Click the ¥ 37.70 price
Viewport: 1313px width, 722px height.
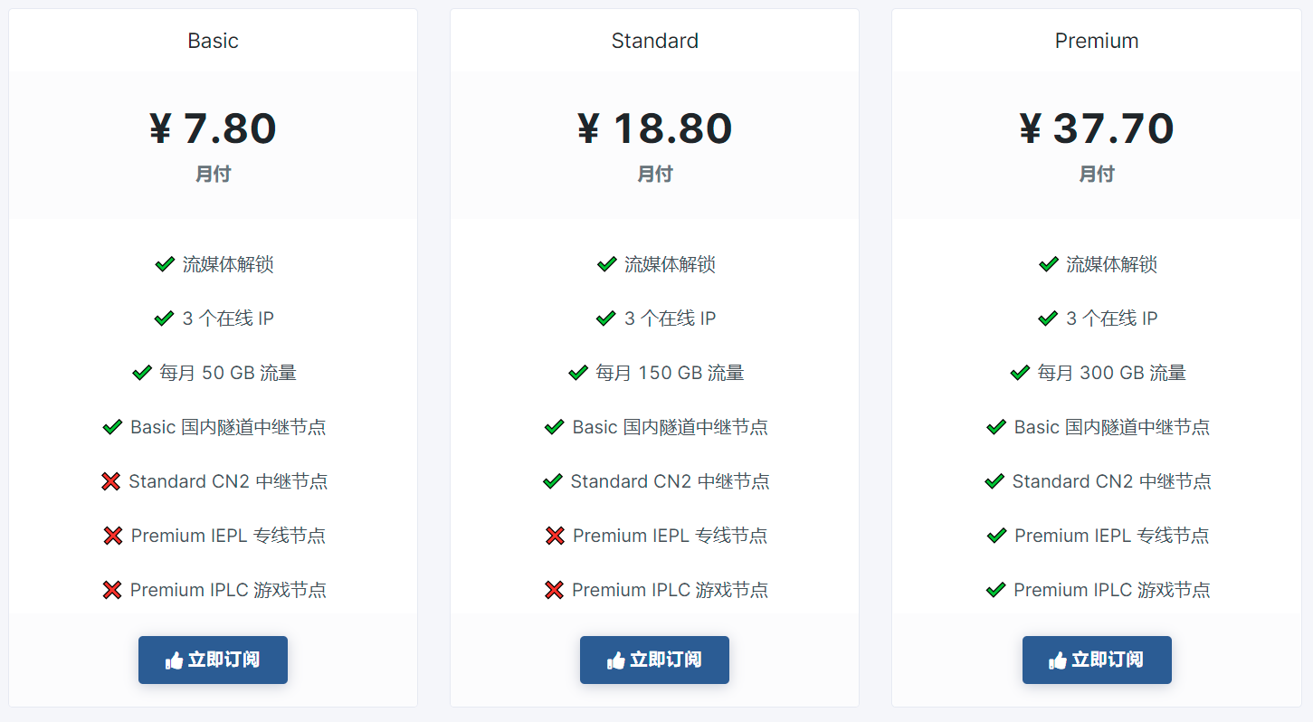click(x=1097, y=128)
